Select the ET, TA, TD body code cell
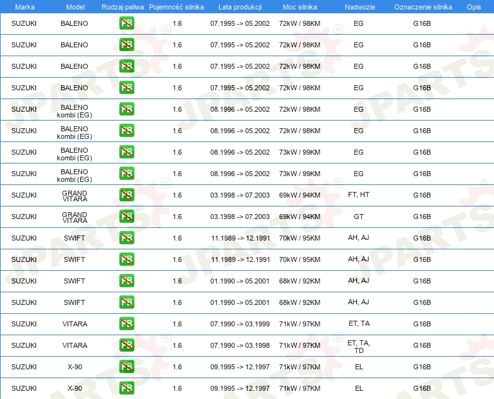Viewport: 494px width, 399px height. 359,347
